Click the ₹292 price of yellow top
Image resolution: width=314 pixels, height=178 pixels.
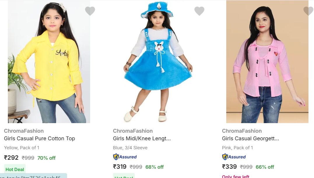(11, 158)
